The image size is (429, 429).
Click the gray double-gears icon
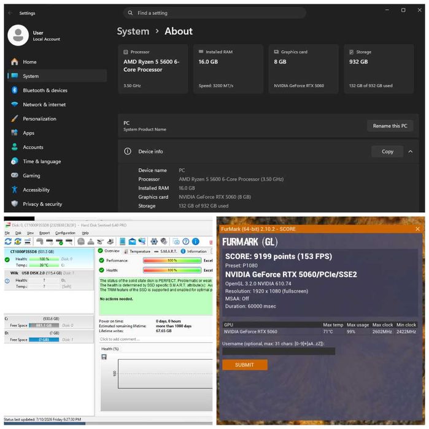pos(164,241)
